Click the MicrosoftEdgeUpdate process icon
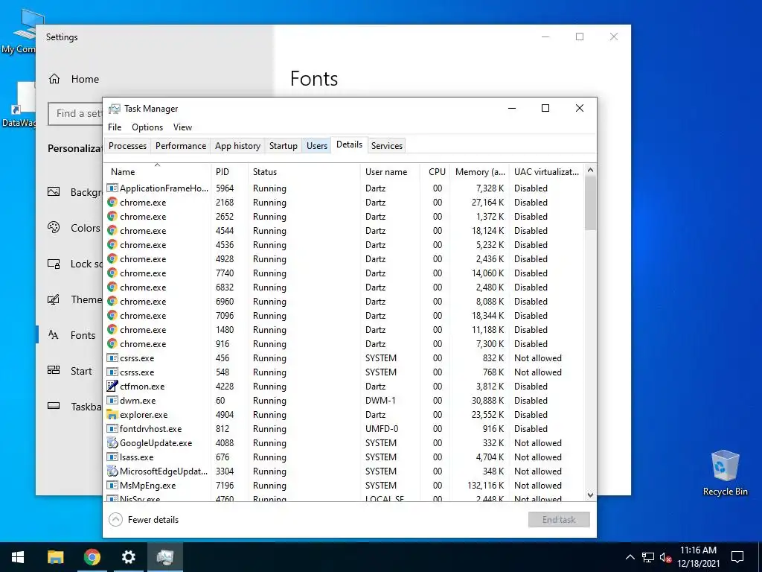The width and height of the screenshot is (762, 572). (x=112, y=471)
